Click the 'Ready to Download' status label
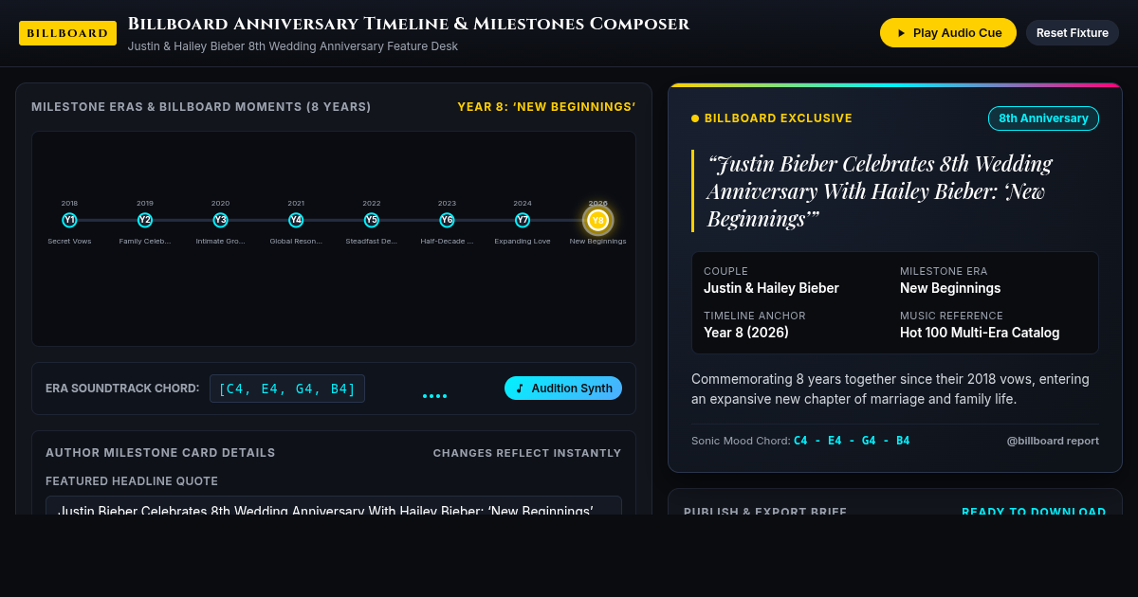 tap(1034, 512)
